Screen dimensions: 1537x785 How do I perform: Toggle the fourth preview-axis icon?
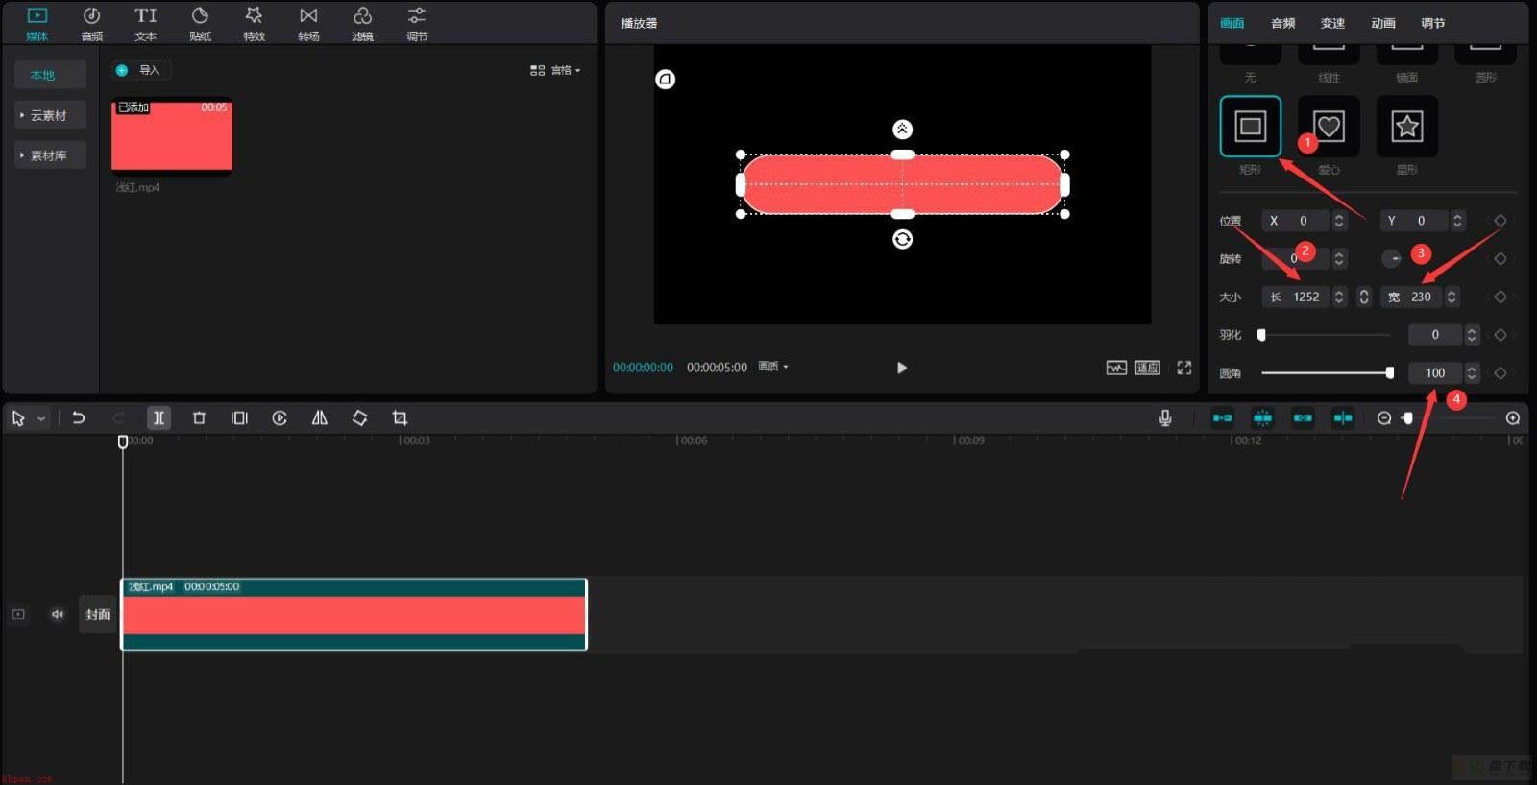(x=1343, y=417)
